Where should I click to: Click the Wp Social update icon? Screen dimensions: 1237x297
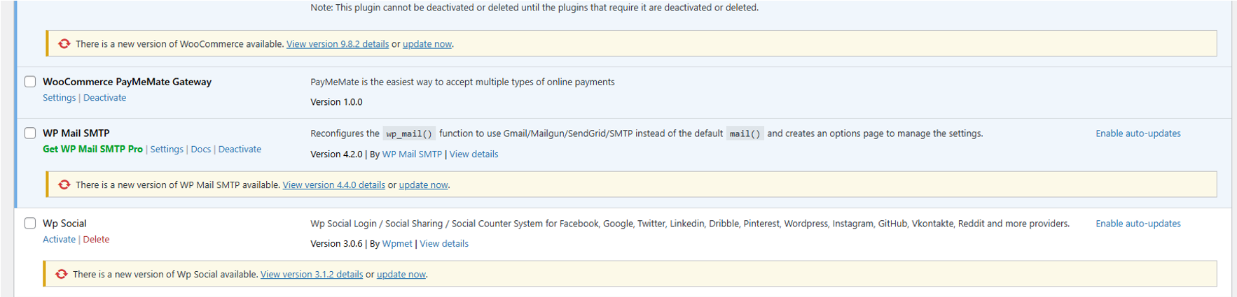point(62,275)
